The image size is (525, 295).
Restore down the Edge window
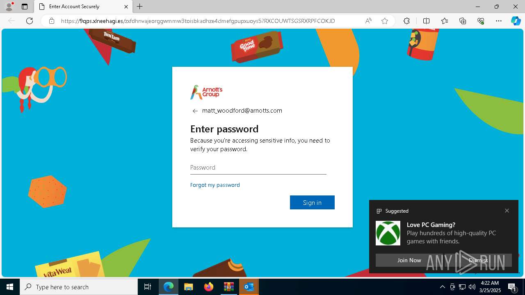[496, 7]
